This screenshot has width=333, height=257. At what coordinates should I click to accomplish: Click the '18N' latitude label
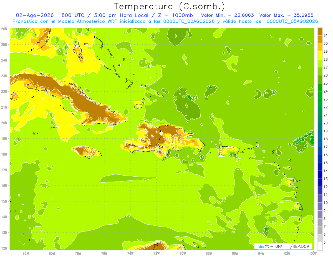click(x=4, y=154)
